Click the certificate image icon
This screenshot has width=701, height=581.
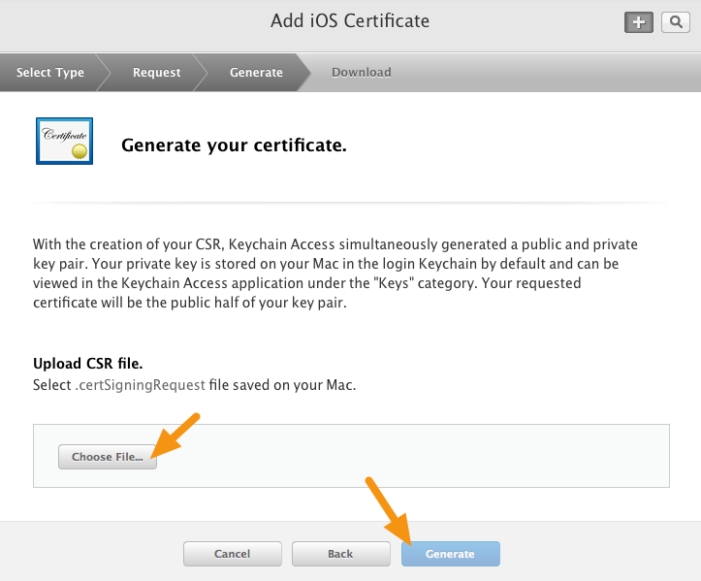(64, 142)
